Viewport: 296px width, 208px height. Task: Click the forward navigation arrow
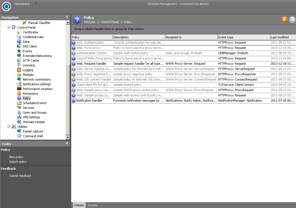pyautogui.click(x=292, y=20)
